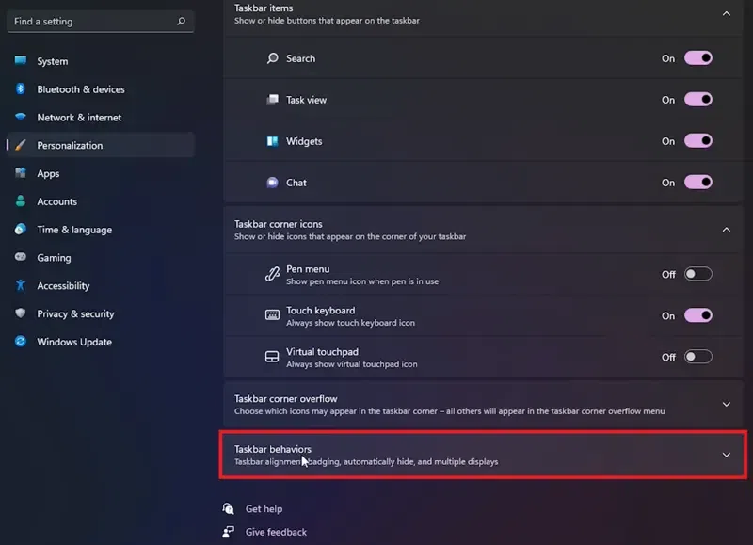753x545 pixels.
Task: Click the Pen menu icon
Action: pos(272,274)
